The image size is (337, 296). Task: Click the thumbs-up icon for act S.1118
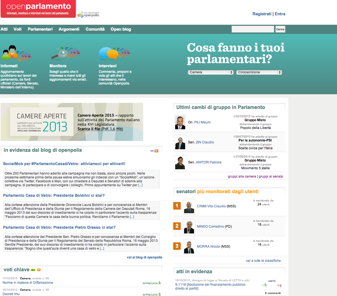265,285
